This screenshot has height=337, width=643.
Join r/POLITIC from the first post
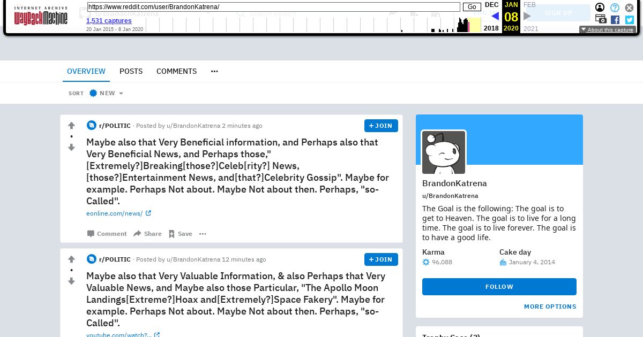click(x=381, y=126)
